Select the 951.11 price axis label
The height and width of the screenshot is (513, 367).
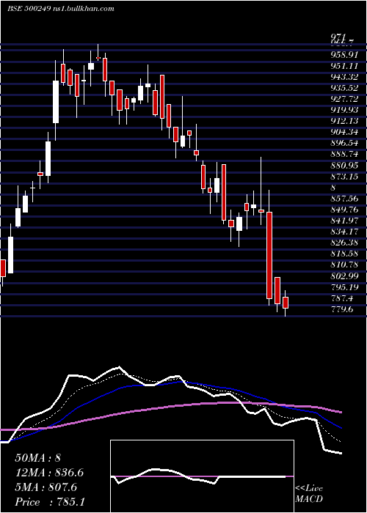point(344,66)
